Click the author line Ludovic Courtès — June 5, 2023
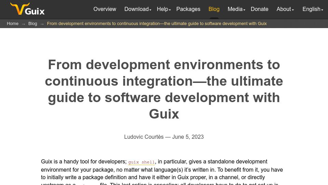This screenshot has width=328, height=185. (x=164, y=137)
